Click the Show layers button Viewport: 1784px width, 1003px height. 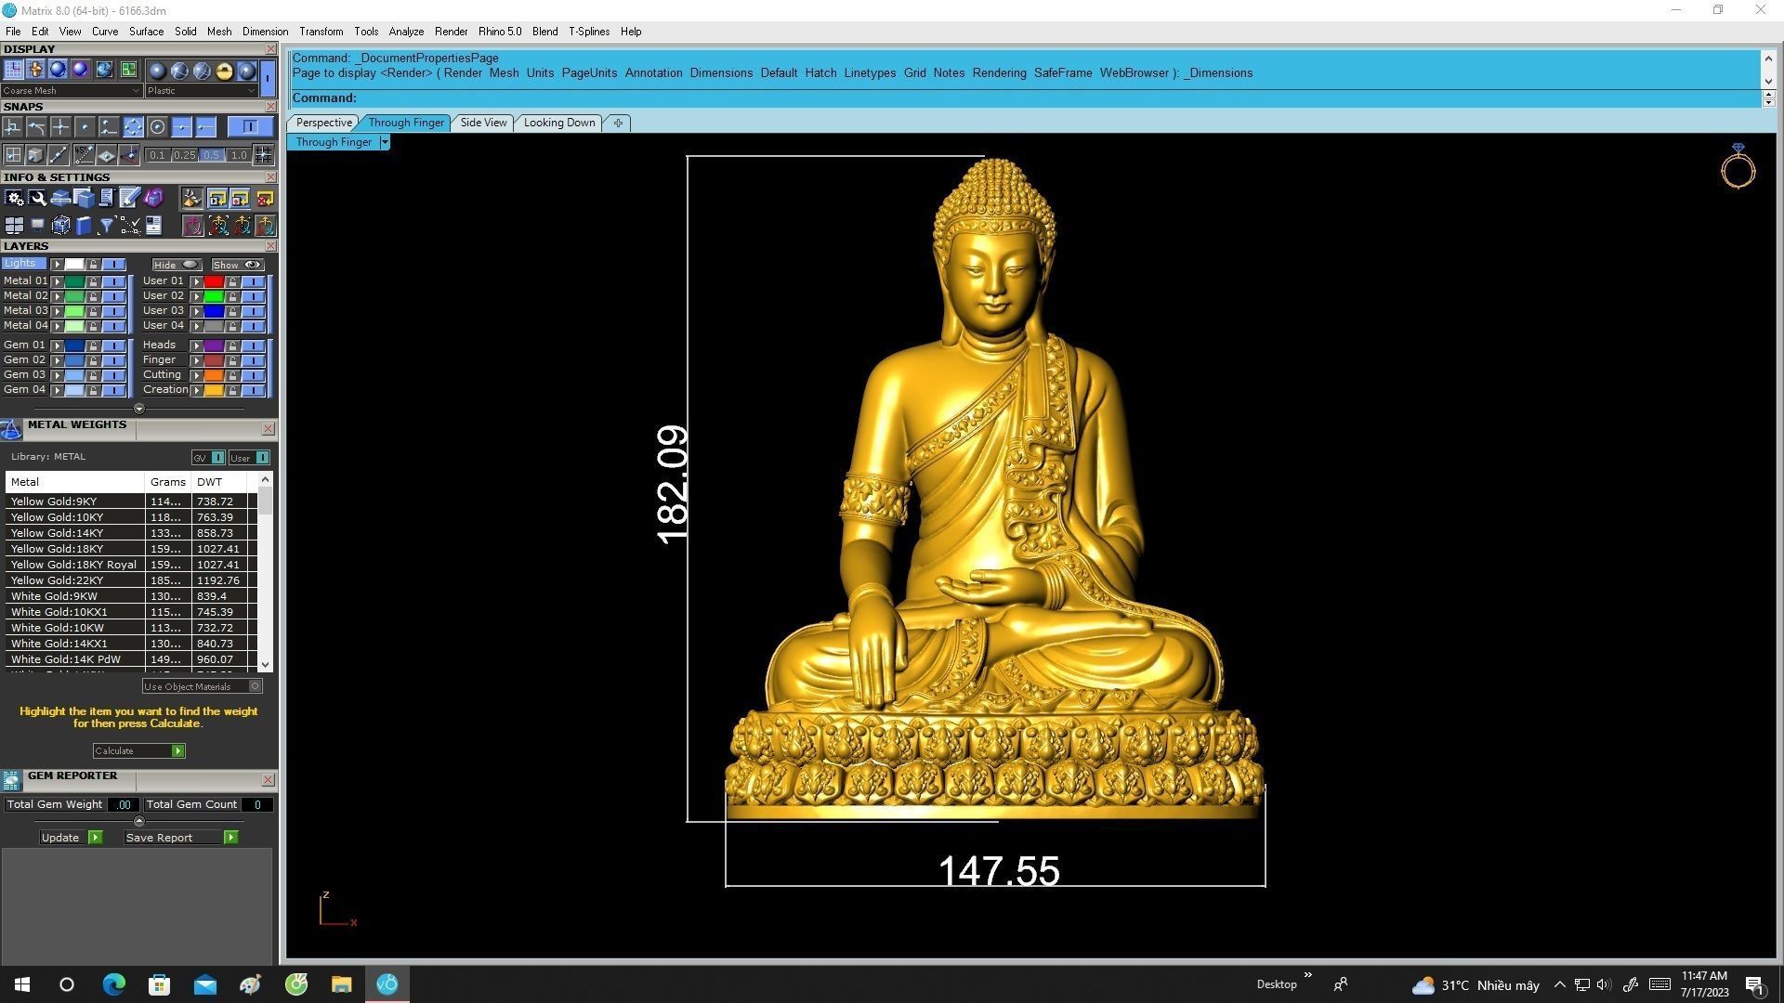[x=238, y=265]
